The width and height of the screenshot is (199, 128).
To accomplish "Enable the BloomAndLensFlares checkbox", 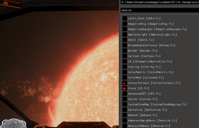I will click(125, 45).
